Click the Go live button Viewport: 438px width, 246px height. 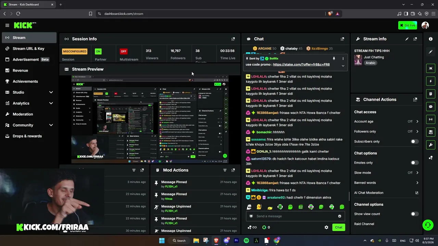[x=407, y=25]
